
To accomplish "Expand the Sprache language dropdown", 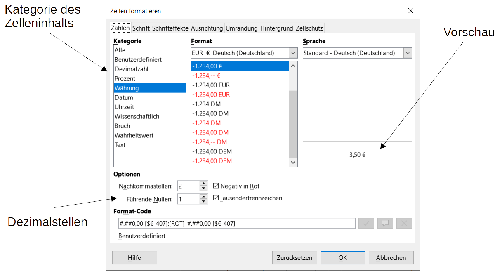I will pos(408,53).
